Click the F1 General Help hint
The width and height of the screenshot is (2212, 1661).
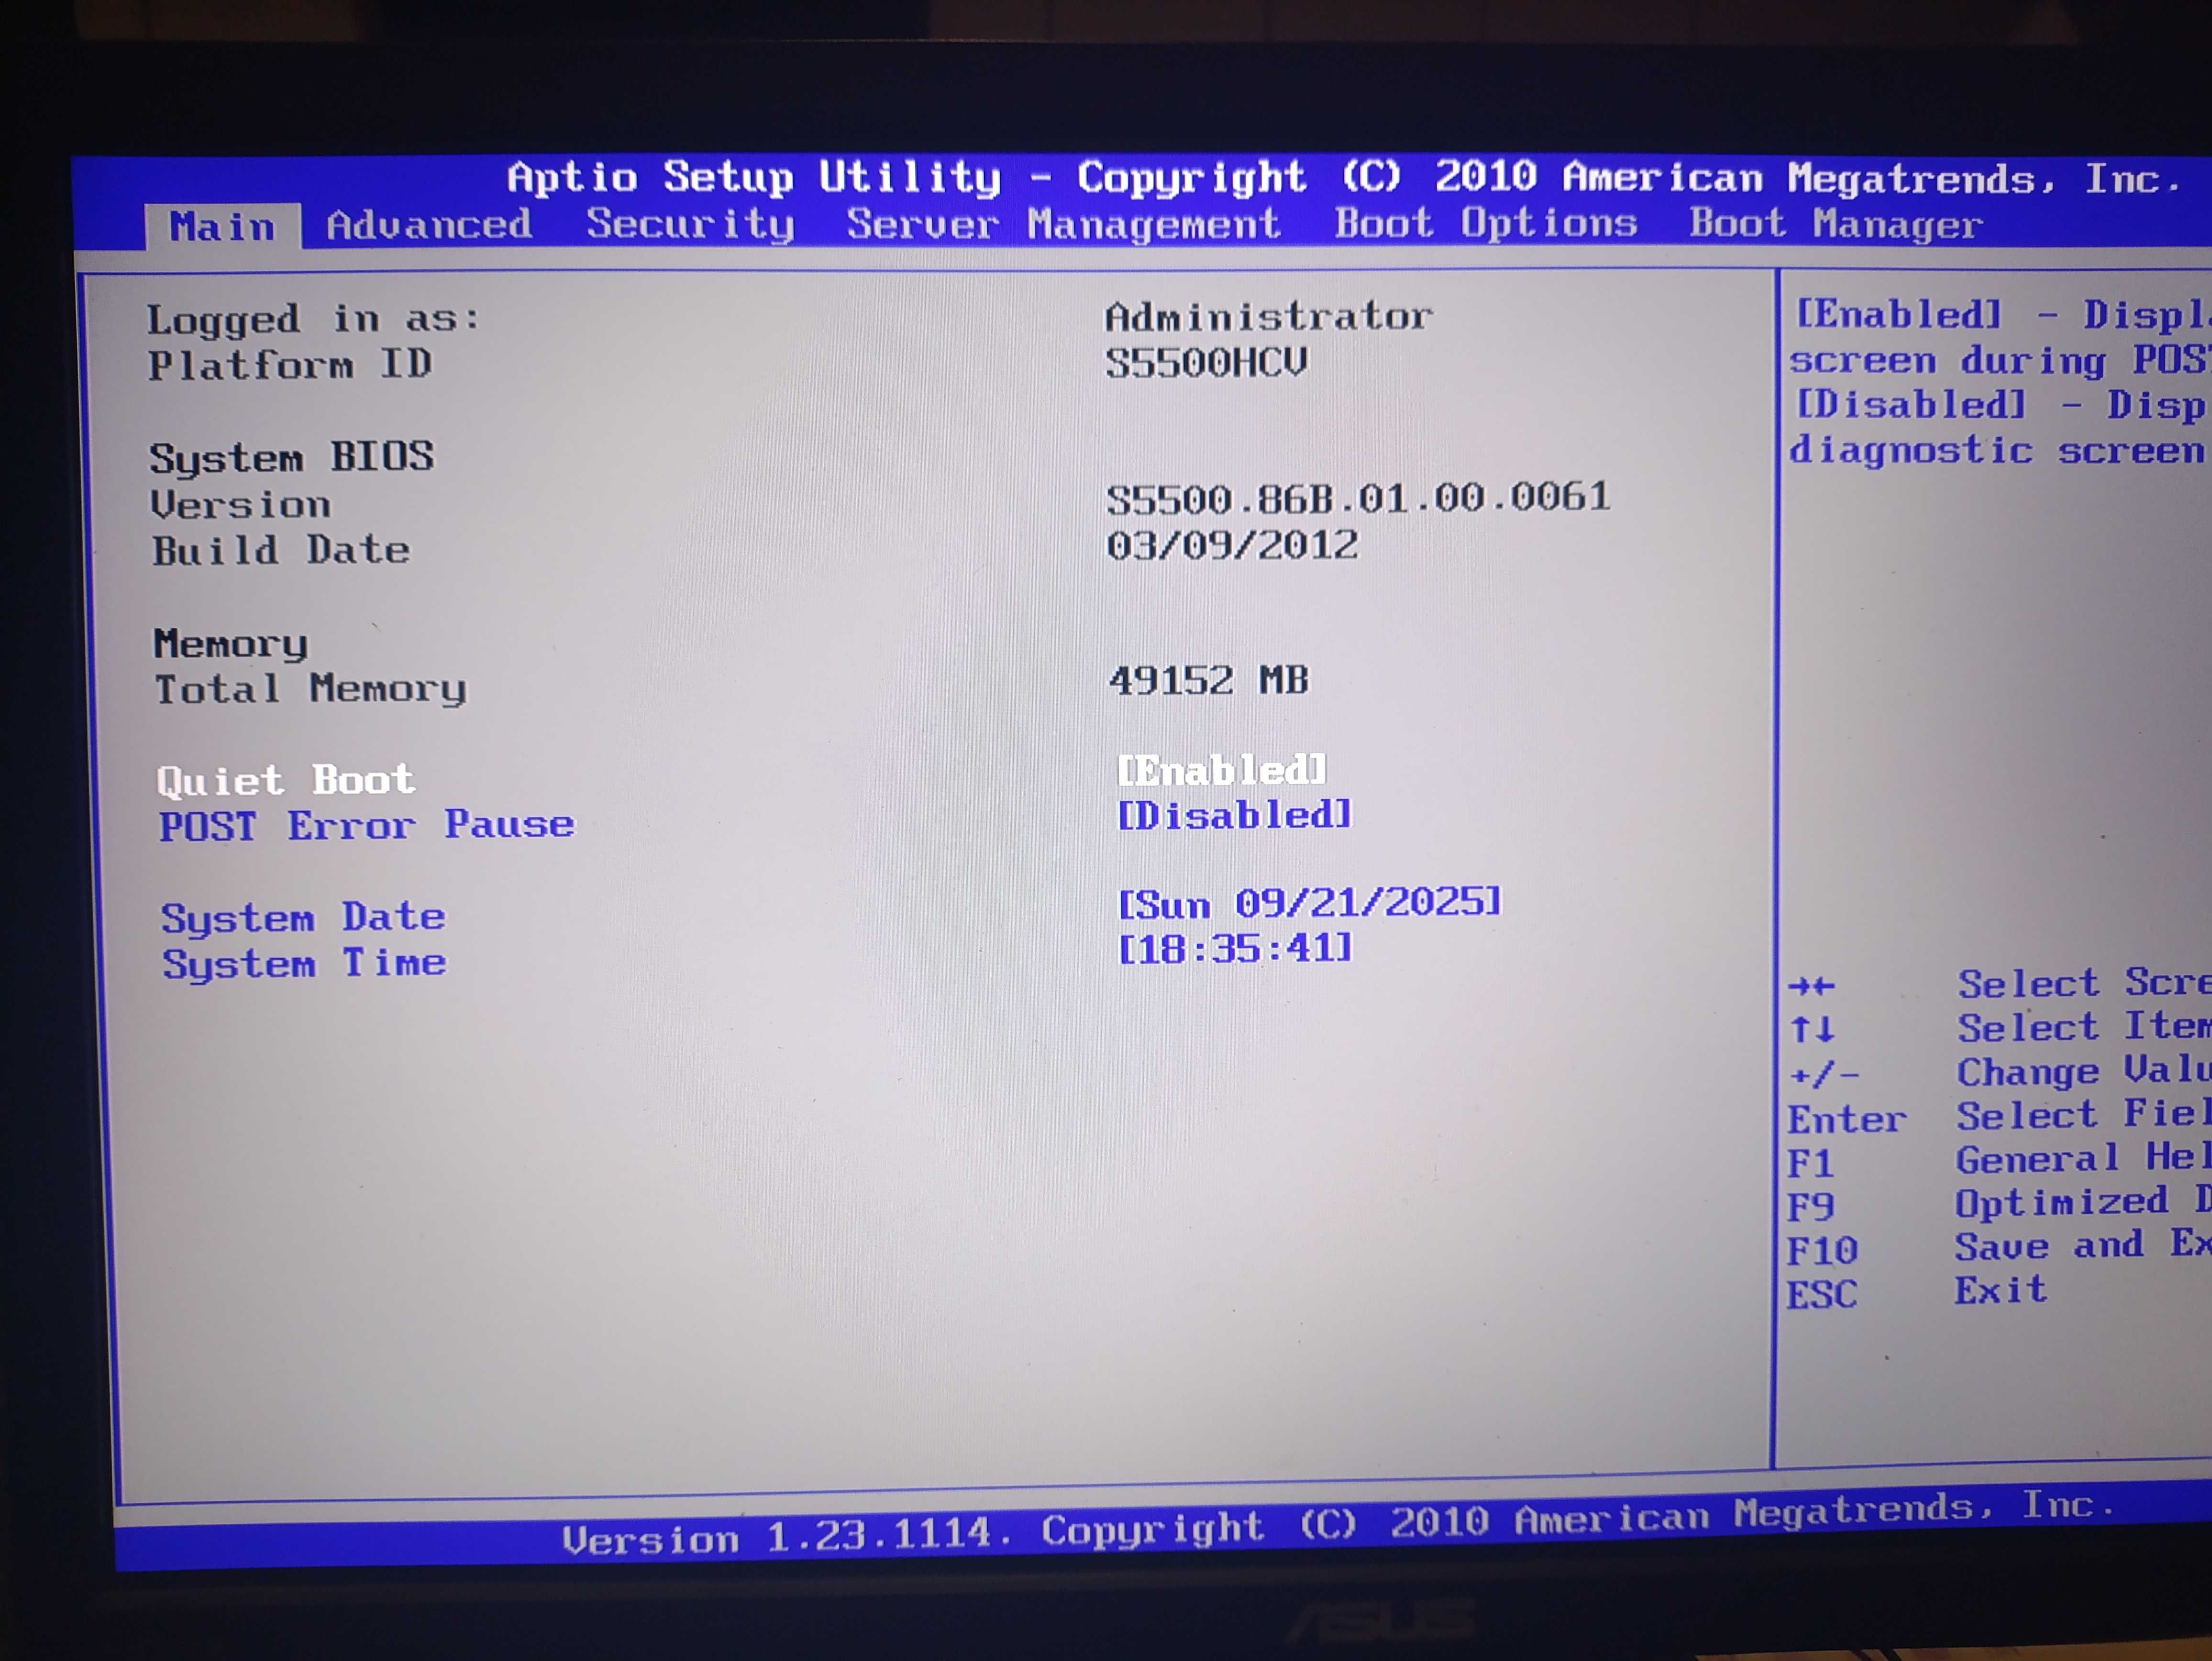point(1999,1160)
